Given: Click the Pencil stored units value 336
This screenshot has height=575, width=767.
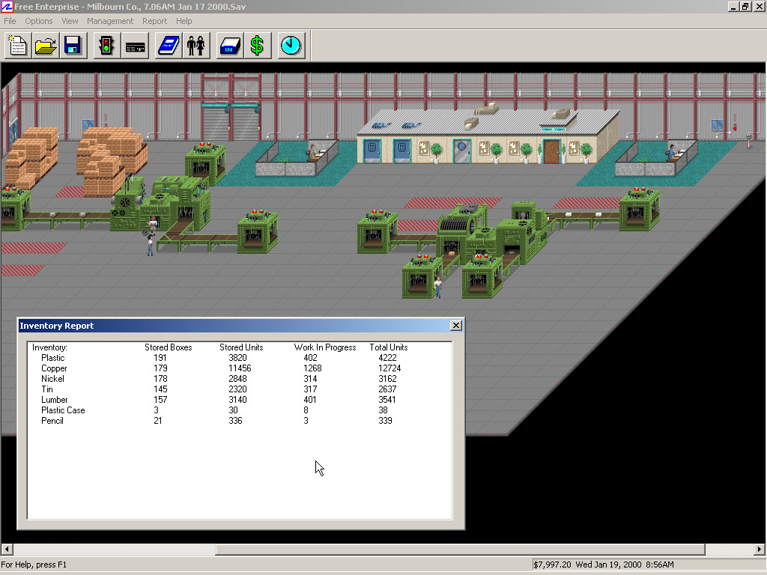Looking at the screenshot, I should point(235,421).
